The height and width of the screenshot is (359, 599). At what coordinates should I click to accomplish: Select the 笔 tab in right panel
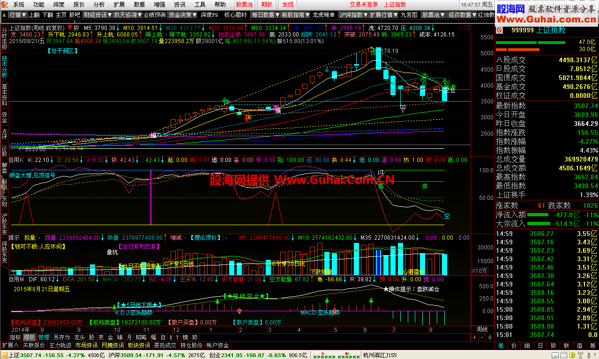(x=501, y=345)
